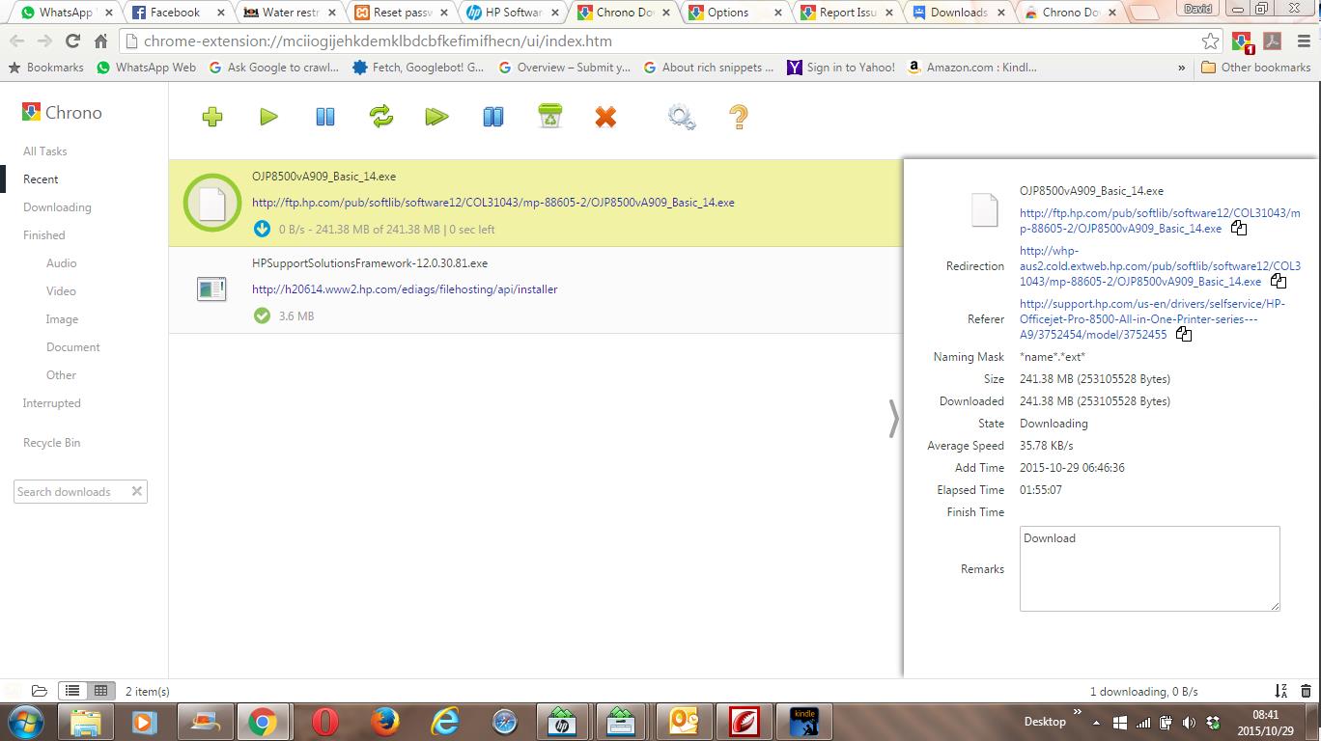Click the green check icon for HPSupportSolutionsFramework
This screenshot has height=741, width=1321.
point(262,316)
